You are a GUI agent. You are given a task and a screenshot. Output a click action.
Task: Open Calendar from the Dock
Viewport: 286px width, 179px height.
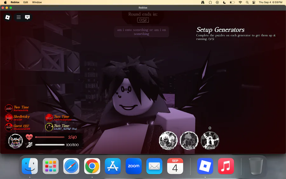[x=175, y=166]
